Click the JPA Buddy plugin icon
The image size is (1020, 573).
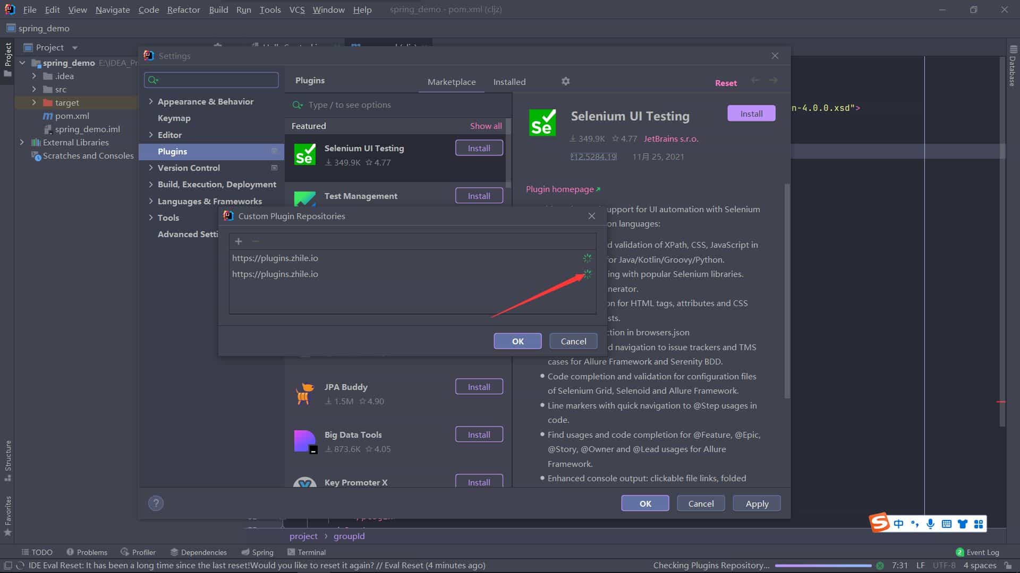[x=305, y=393]
